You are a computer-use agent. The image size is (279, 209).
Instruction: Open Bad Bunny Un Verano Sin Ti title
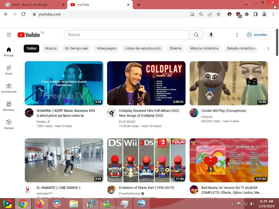click(x=231, y=190)
